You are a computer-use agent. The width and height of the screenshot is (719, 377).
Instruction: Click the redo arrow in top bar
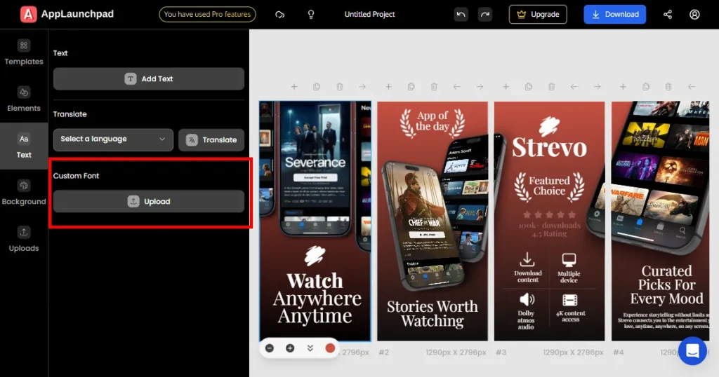(x=484, y=14)
